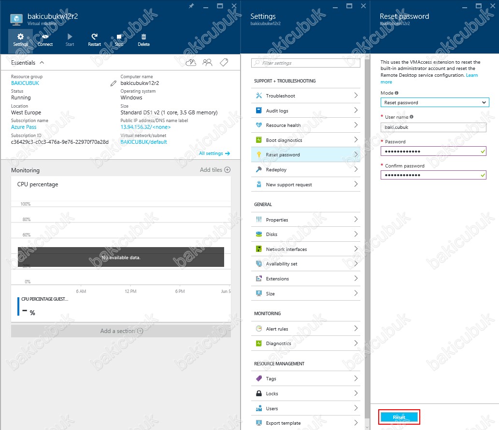This screenshot has height=430, width=499.
Task: Pin the bakicubukw12r2 blade
Action: point(191,6)
